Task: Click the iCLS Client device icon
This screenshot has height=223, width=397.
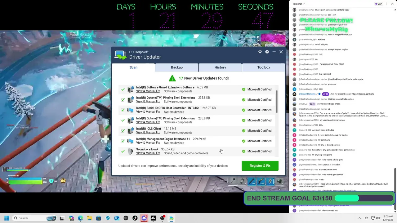Action: coord(131,131)
